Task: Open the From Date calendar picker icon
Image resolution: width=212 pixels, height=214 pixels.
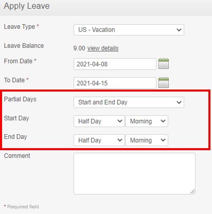Action: (x=164, y=64)
